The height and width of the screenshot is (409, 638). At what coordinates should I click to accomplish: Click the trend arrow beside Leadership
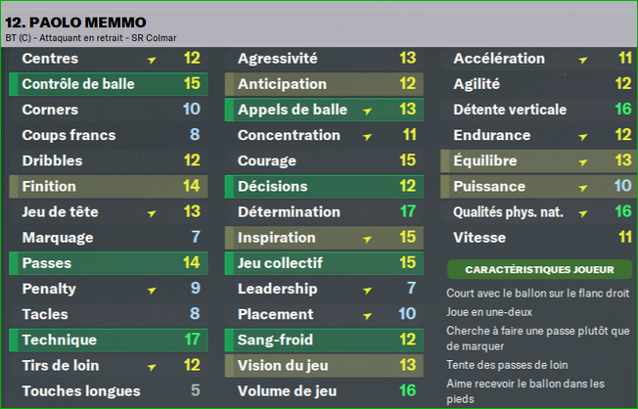(367, 290)
